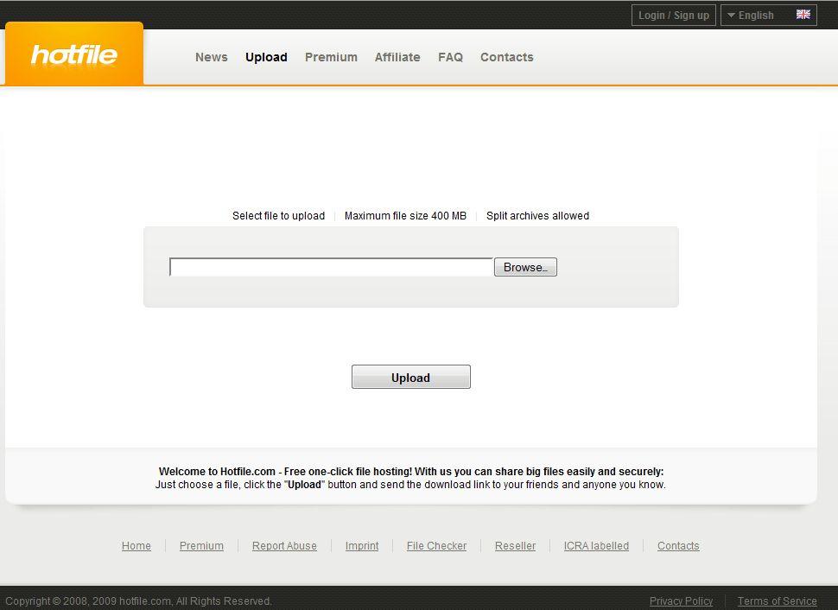Click the file path input field
This screenshot has width=838, height=610.
click(332, 267)
